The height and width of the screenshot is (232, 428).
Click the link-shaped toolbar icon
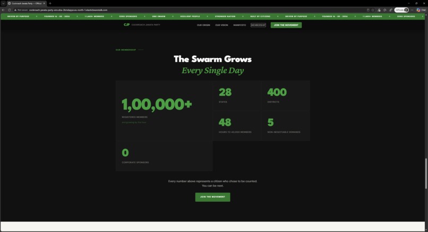[391, 10]
